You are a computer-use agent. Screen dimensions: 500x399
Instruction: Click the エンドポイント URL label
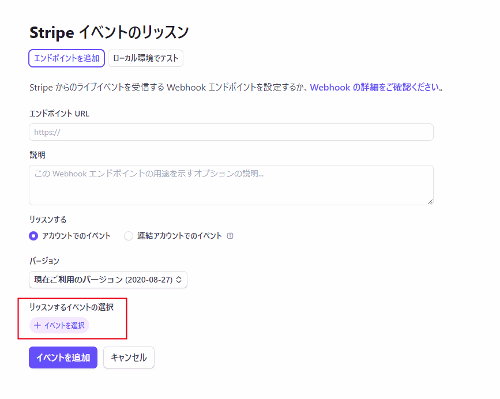[59, 114]
